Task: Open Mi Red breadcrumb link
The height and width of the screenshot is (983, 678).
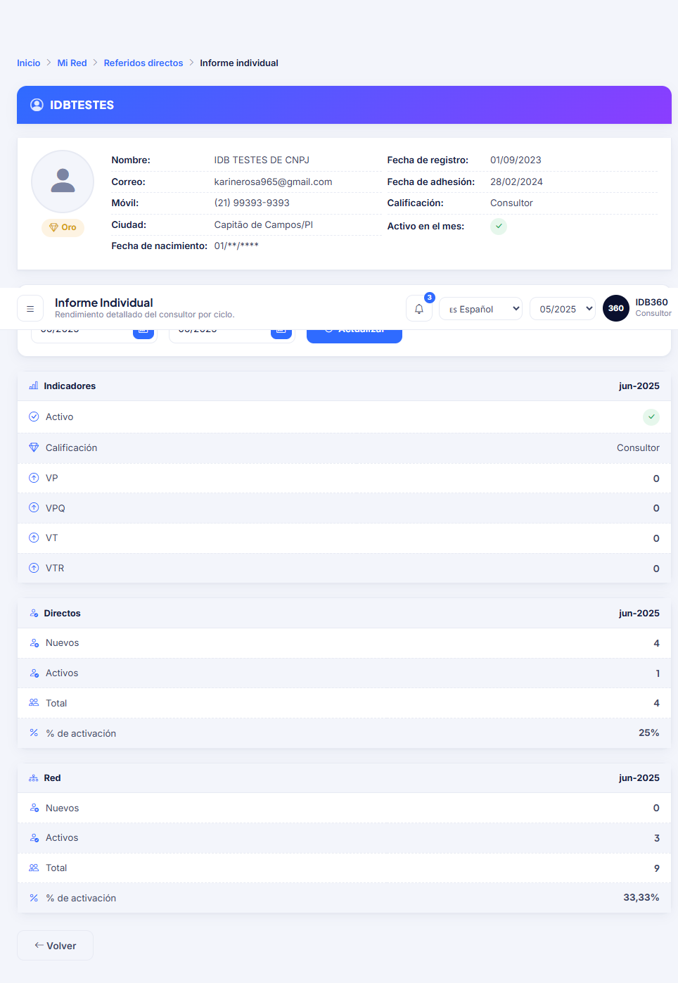Action: 72,63
